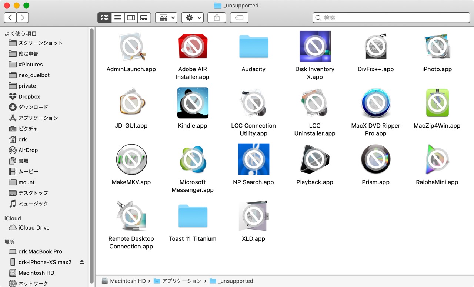Select the Prism.app icon
The width and height of the screenshot is (474, 287).
pos(376,159)
